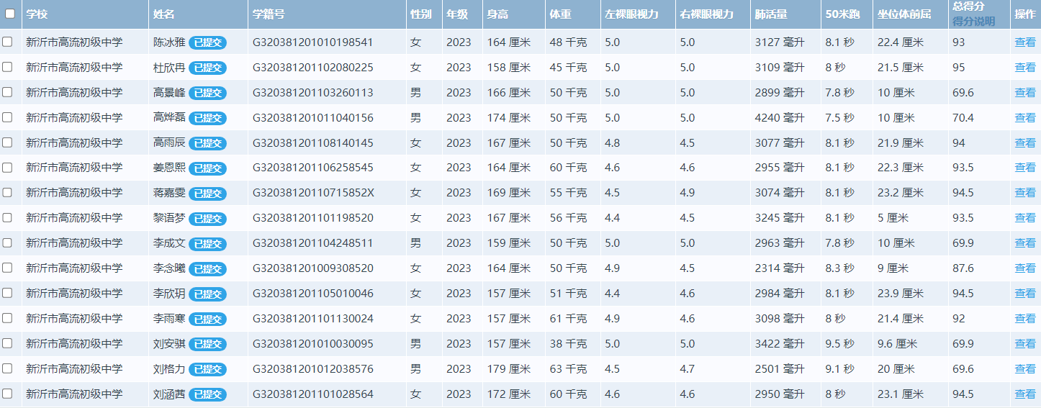The width and height of the screenshot is (1041, 408).
Task: Select the checkbox for 陈冰雅's row
Action: 7,42
